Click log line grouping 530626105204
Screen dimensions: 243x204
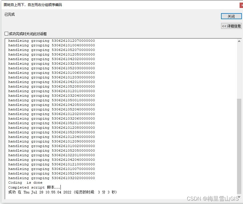click(51, 109)
